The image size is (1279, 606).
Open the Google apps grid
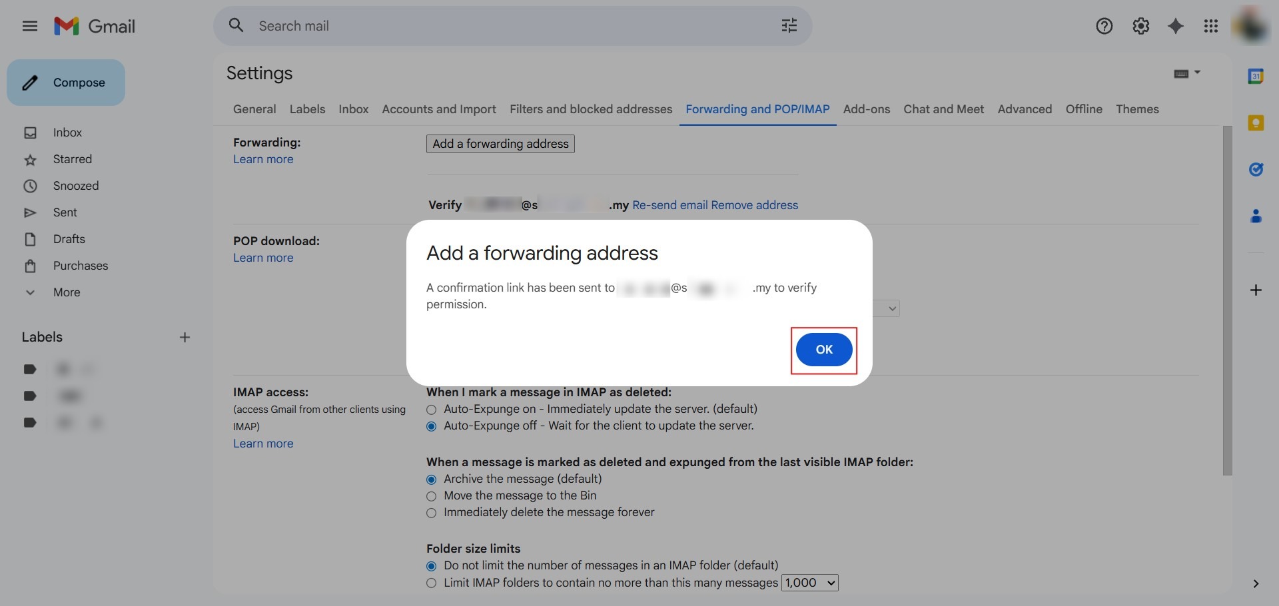[1211, 26]
